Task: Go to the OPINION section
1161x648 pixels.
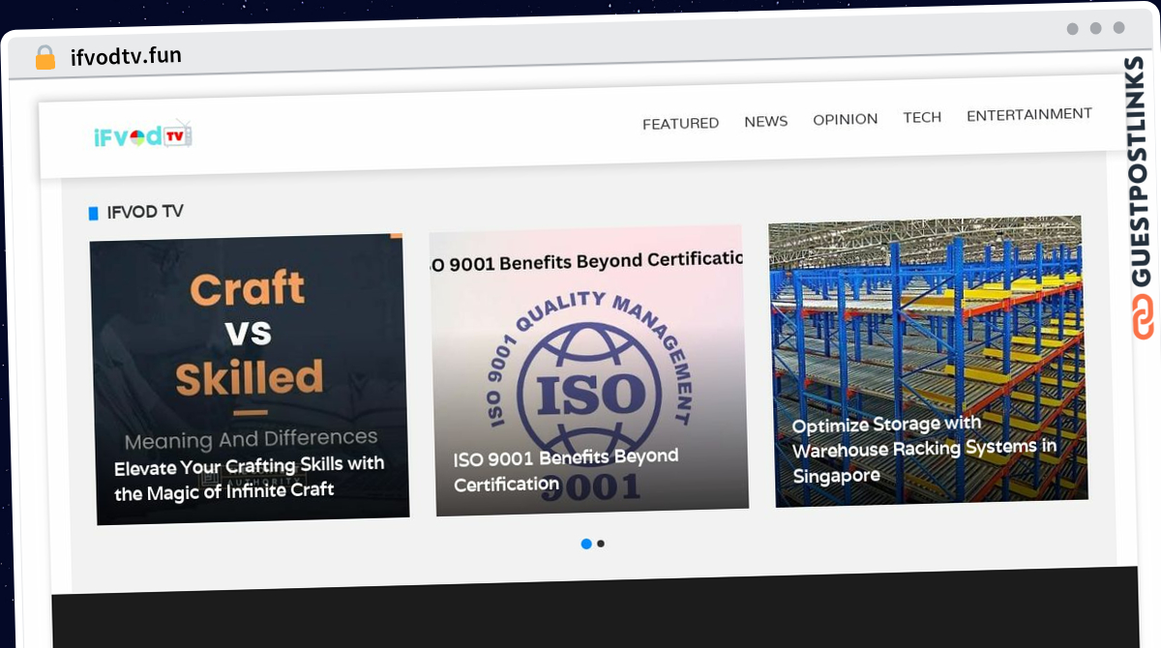Action: pyautogui.click(x=845, y=119)
